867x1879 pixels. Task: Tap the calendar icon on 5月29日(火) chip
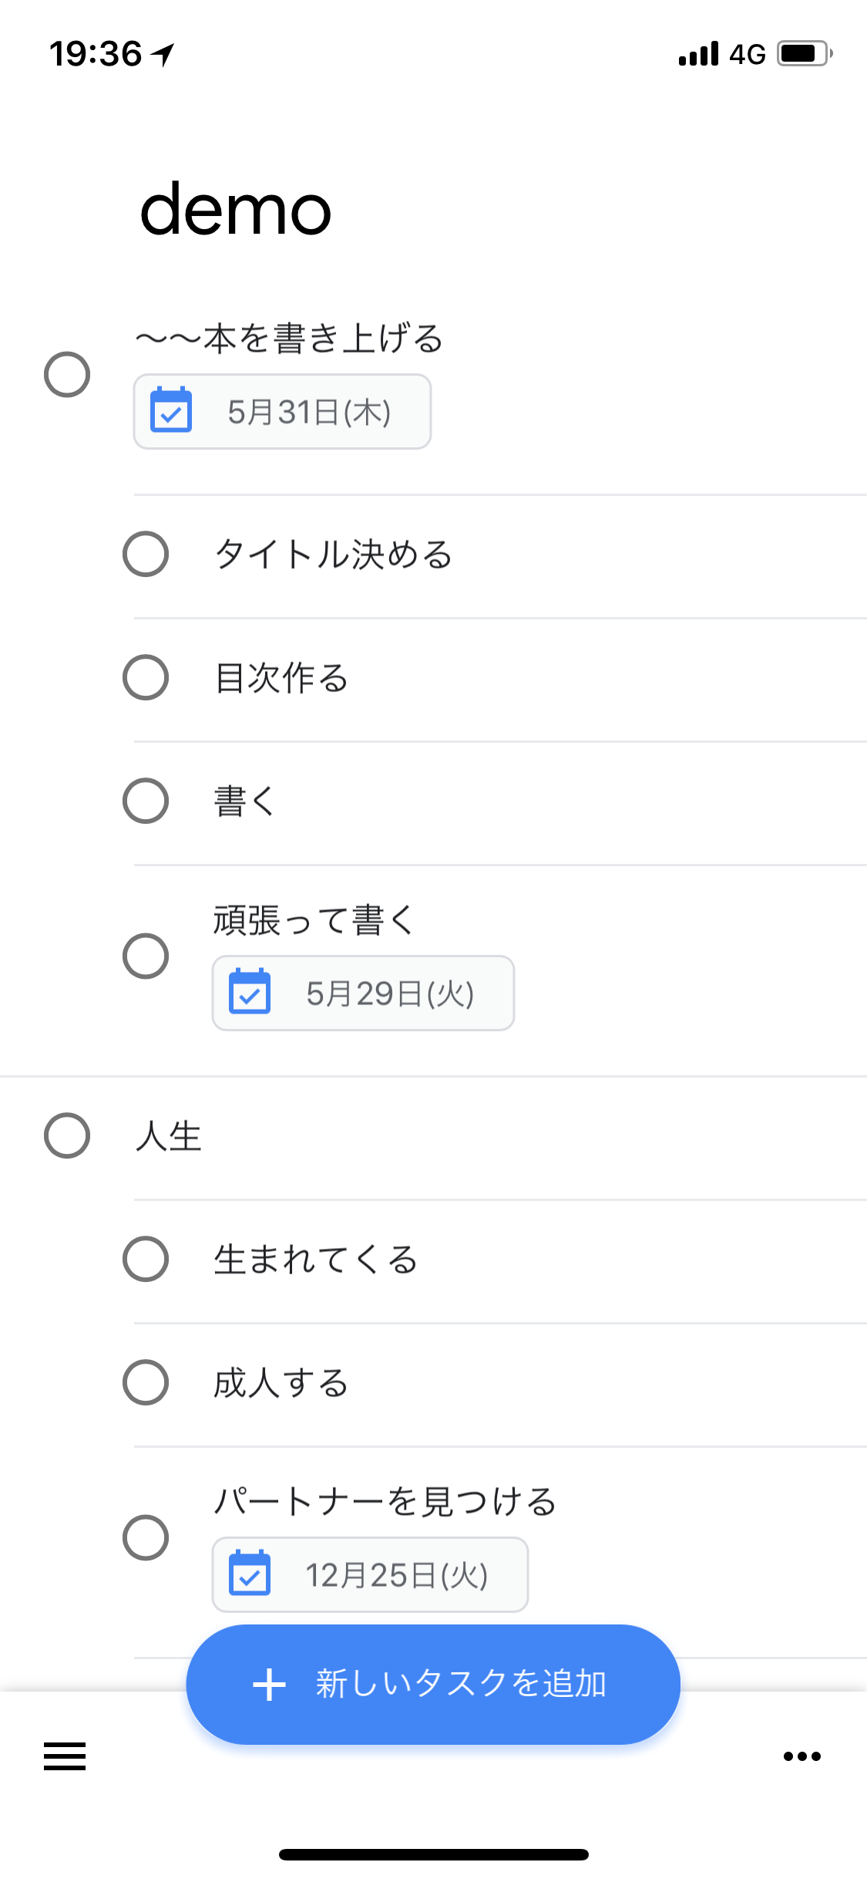pos(250,991)
